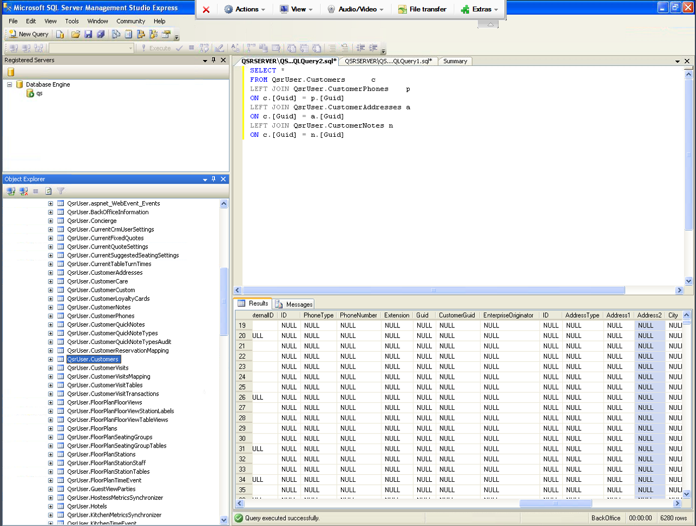
Task: Refresh the Object Explorer tree
Action: pyautogui.click(x=49, y=191)
